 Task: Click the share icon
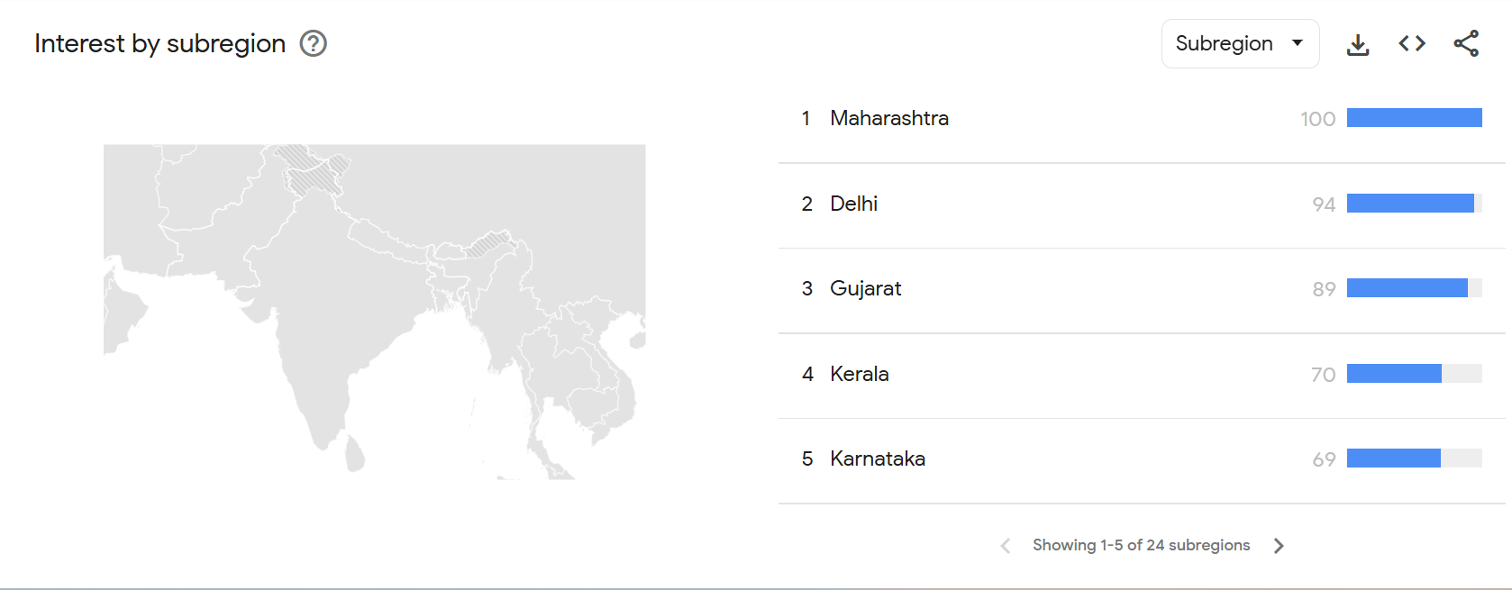1466,43
